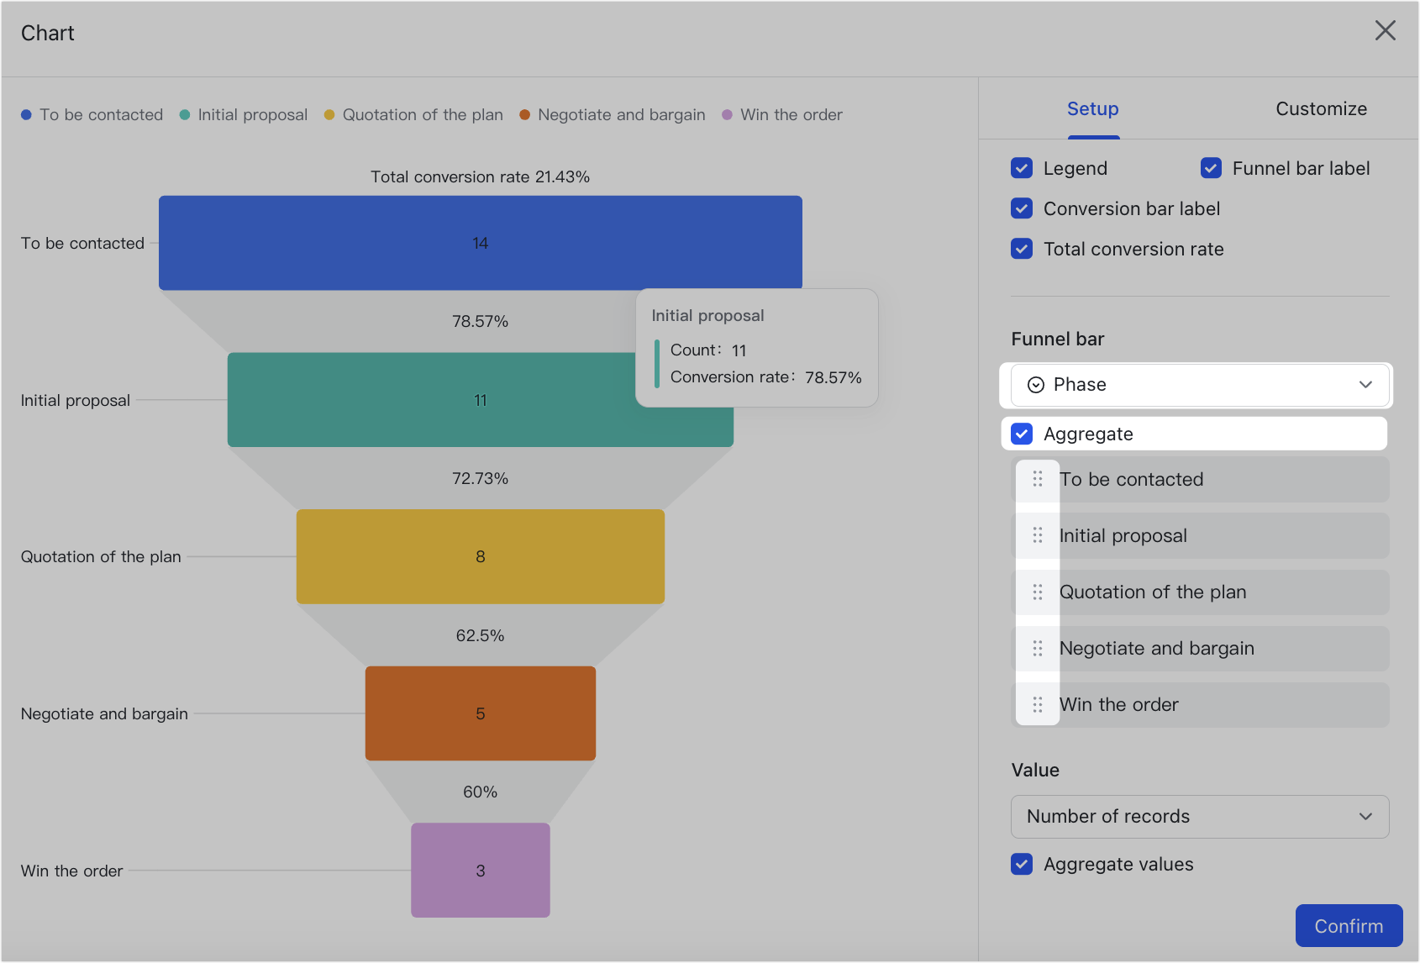
Task: Open the Customize tab
Action: point(1321,109)
